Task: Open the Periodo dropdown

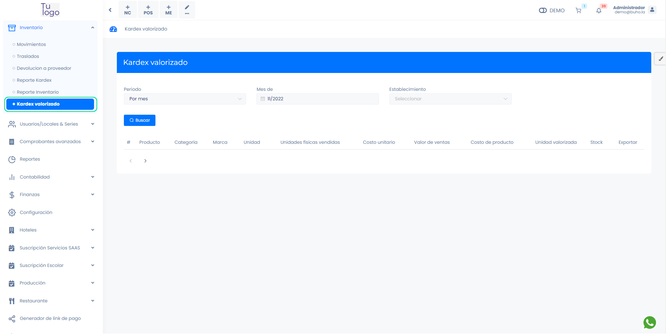Action: (x=185, y=99)
